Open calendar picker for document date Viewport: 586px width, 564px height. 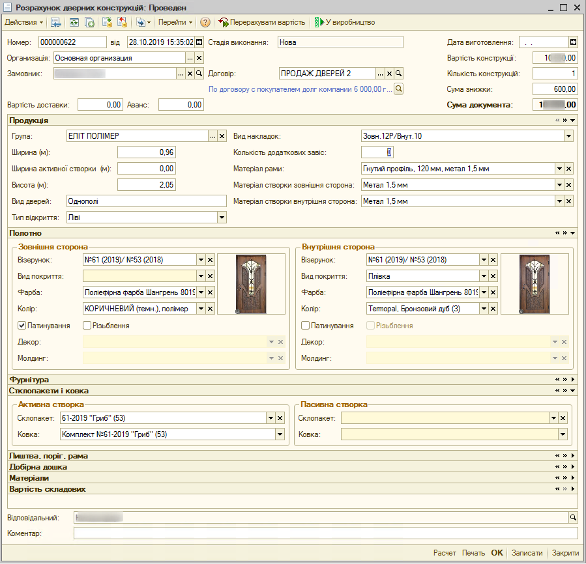point(199,42)
